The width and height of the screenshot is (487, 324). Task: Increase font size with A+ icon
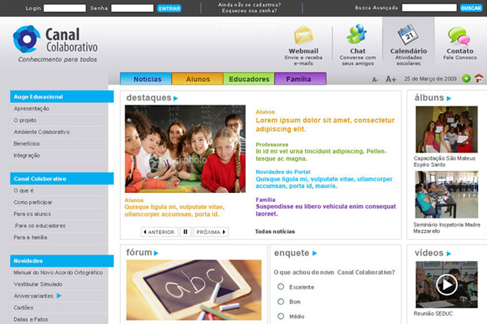pyautogui.click(x=390, y=79)
